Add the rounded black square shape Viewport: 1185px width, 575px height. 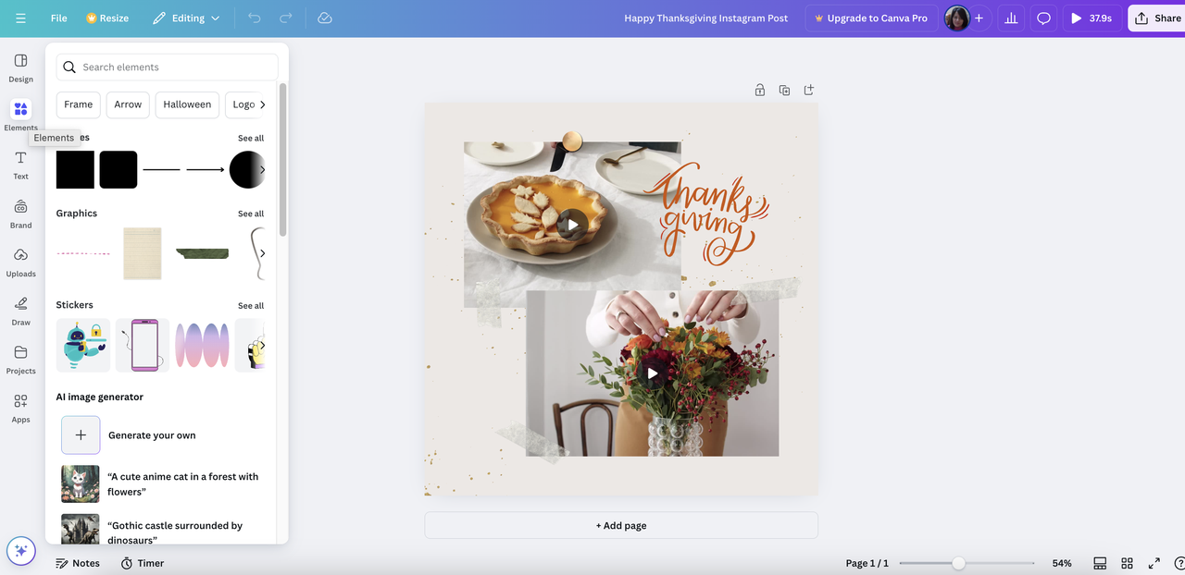(118, 170)
